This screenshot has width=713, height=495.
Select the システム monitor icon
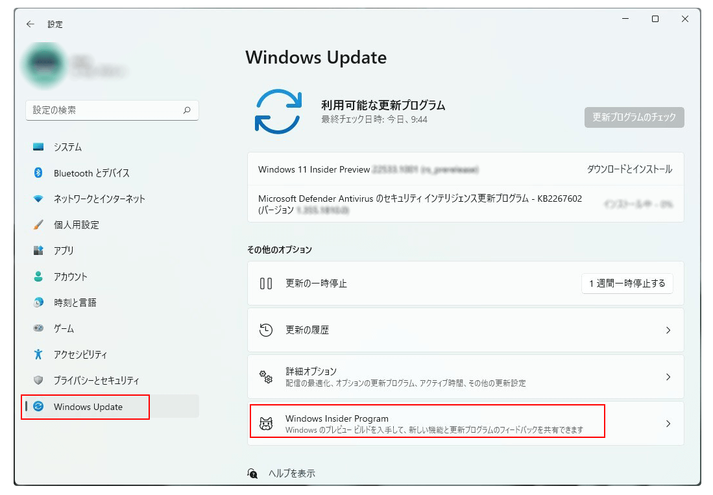coord(38,147)
